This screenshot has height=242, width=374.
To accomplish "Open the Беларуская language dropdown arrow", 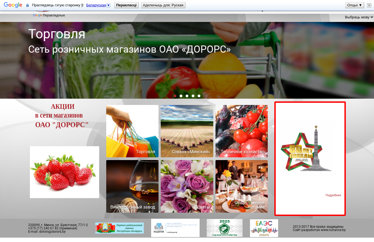I will pyautogui.click(x=108, y=5).
